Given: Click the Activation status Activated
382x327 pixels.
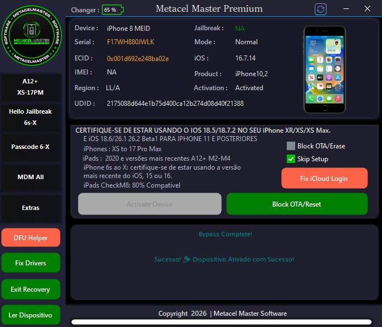Looking at the screenshot, I should tap(249, 88).
